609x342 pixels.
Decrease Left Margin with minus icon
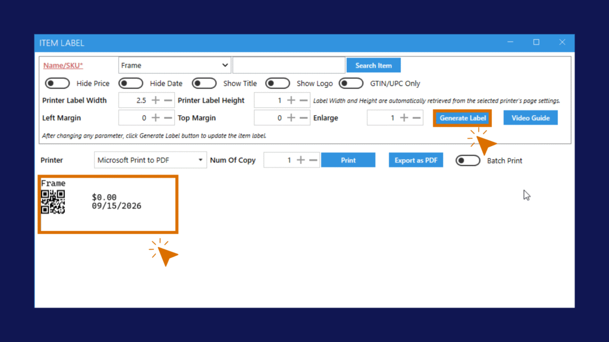(x=168, y=118)
